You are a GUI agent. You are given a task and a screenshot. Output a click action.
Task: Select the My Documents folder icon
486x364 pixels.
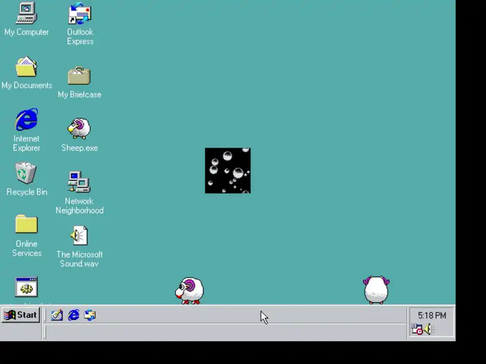point(27,66)
